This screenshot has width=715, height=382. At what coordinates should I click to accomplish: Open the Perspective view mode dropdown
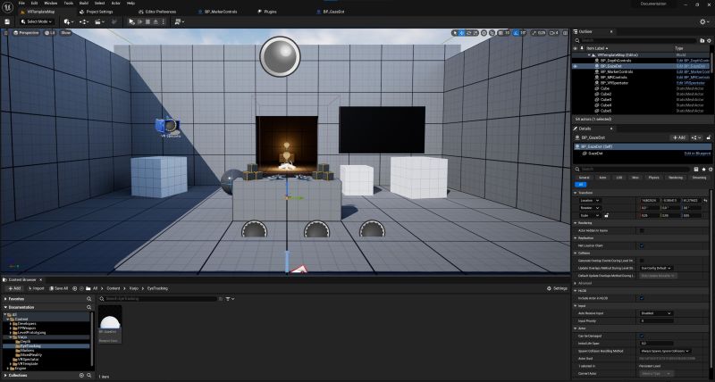pos(27,33)
